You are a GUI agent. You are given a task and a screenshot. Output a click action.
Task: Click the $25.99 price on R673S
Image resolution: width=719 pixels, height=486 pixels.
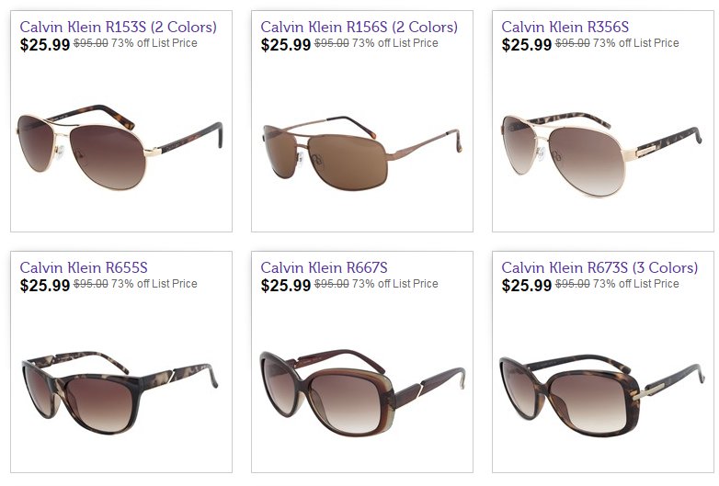coord(527,285)
